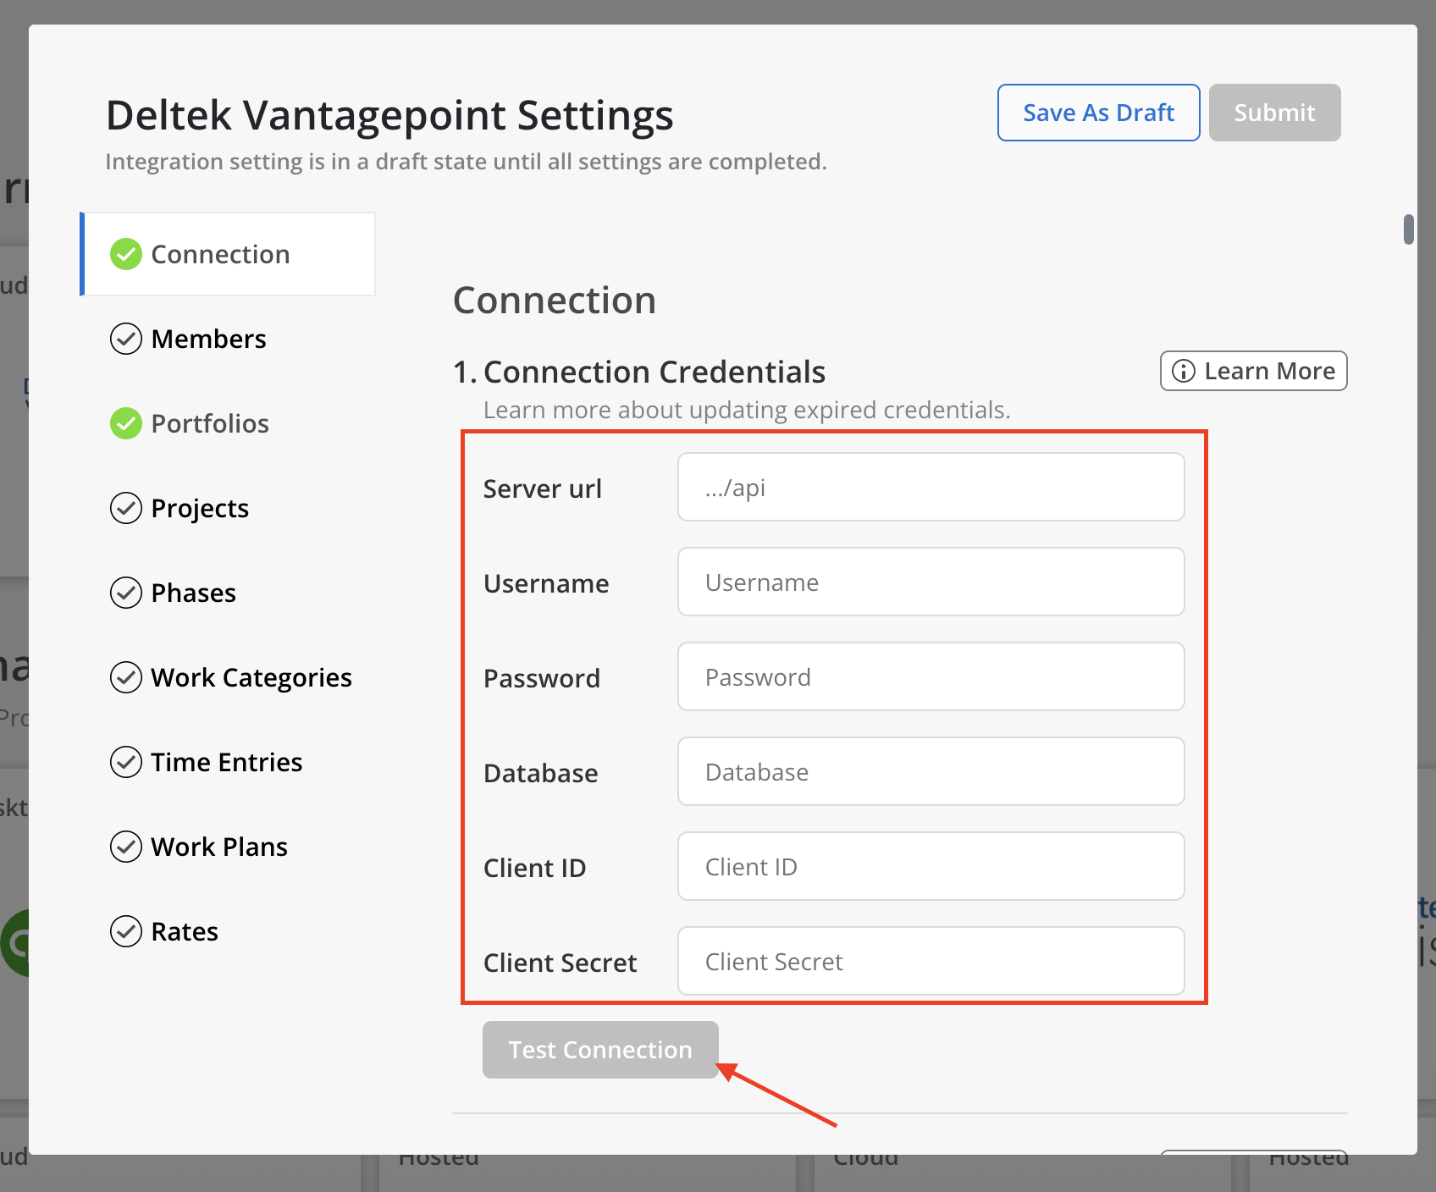Click the info icon in Learn More button
1436x1192 pixels.
(1183, 371)
